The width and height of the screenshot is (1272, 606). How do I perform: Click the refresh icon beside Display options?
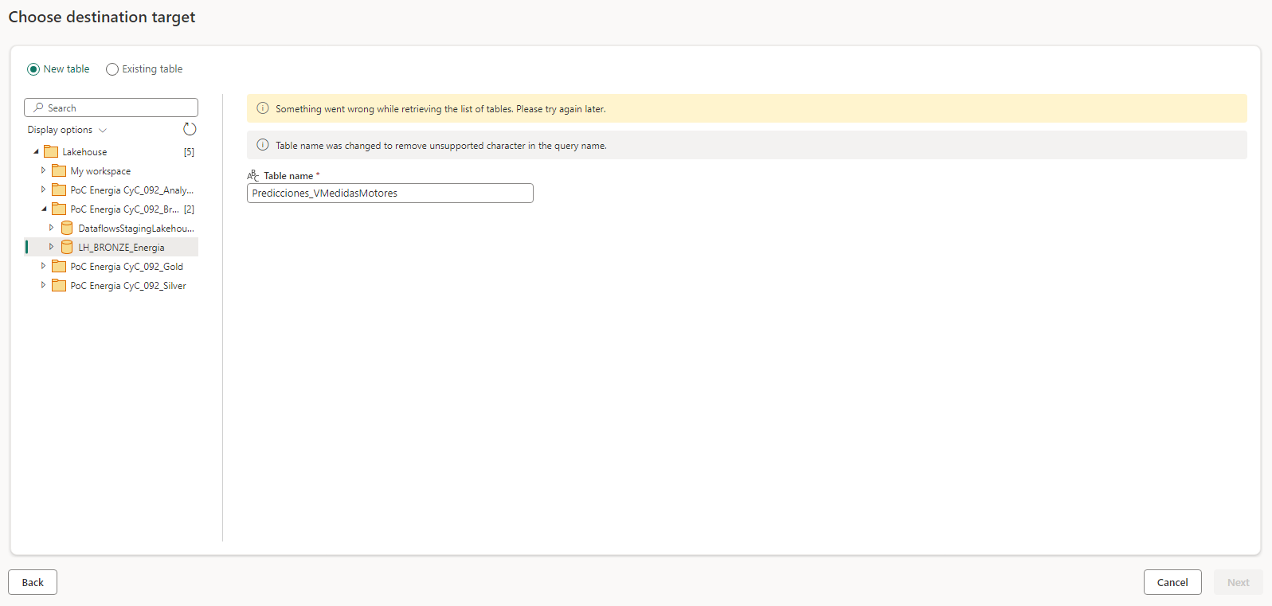pyautogui.click(x=190, y=129)
